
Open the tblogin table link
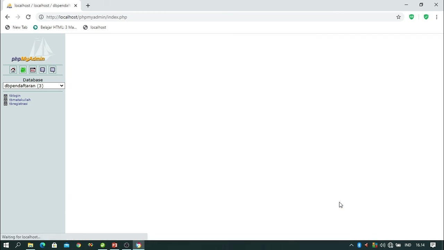[15, 95]
